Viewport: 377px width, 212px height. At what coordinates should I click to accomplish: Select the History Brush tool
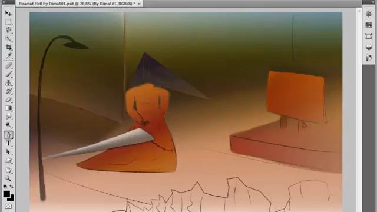pyautogui.click(x=8, y=91)
